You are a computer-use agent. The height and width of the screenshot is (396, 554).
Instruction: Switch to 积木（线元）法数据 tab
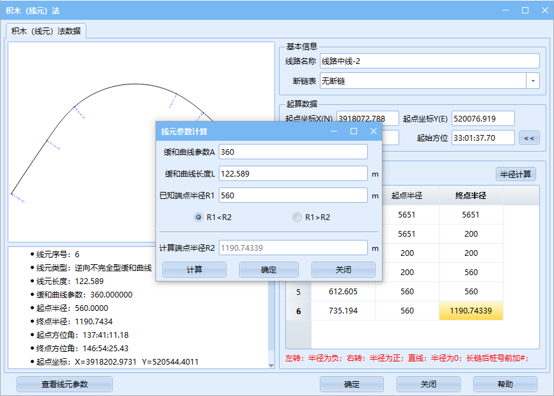46,31
